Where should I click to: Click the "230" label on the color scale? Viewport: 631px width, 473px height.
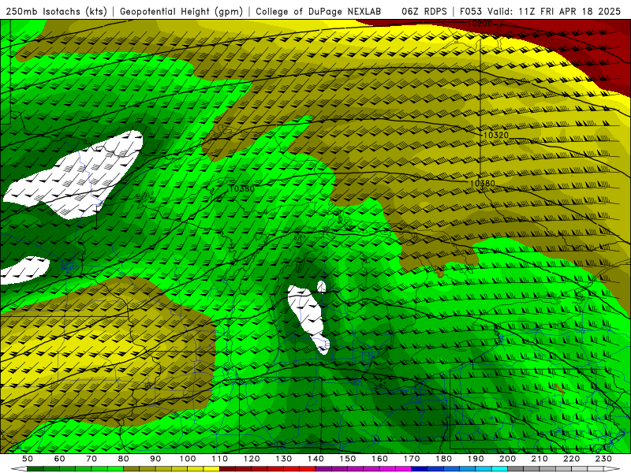point(603,459)
